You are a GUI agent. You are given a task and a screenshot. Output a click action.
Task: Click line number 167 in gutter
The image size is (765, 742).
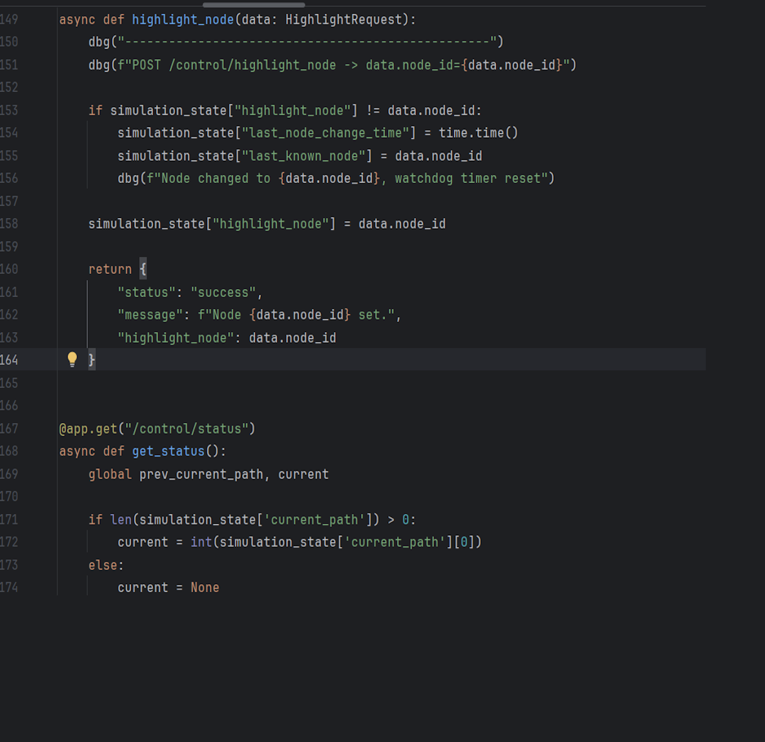coord(9,429)
